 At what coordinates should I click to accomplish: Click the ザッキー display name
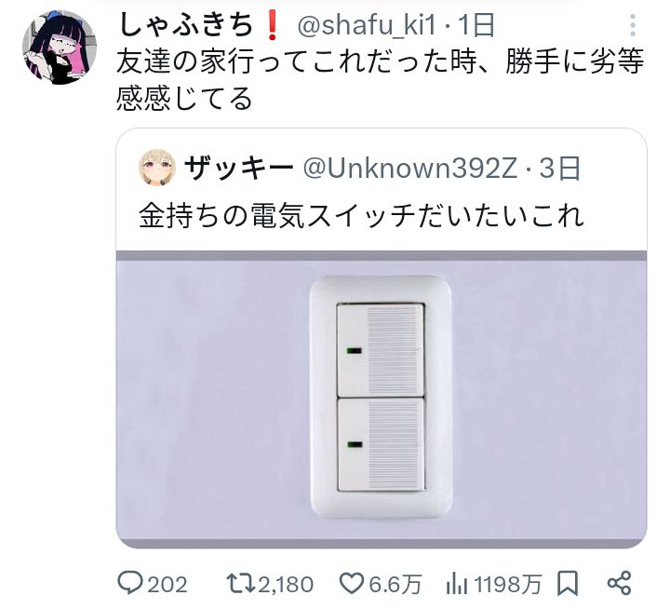(x=238, y=168)
